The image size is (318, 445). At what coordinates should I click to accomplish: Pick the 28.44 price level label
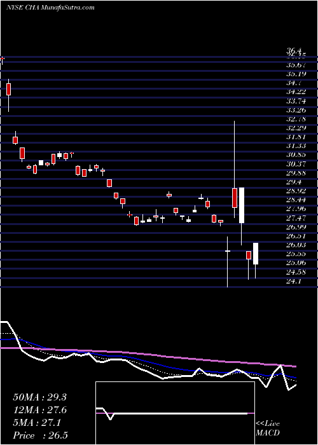[x=296, y=200]
